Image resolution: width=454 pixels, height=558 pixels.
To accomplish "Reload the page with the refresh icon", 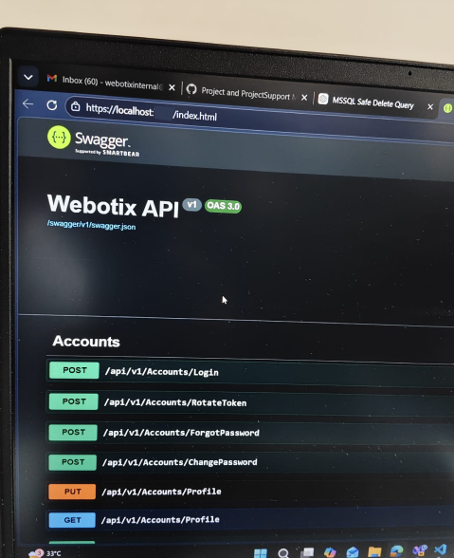I will click(52, 105).
